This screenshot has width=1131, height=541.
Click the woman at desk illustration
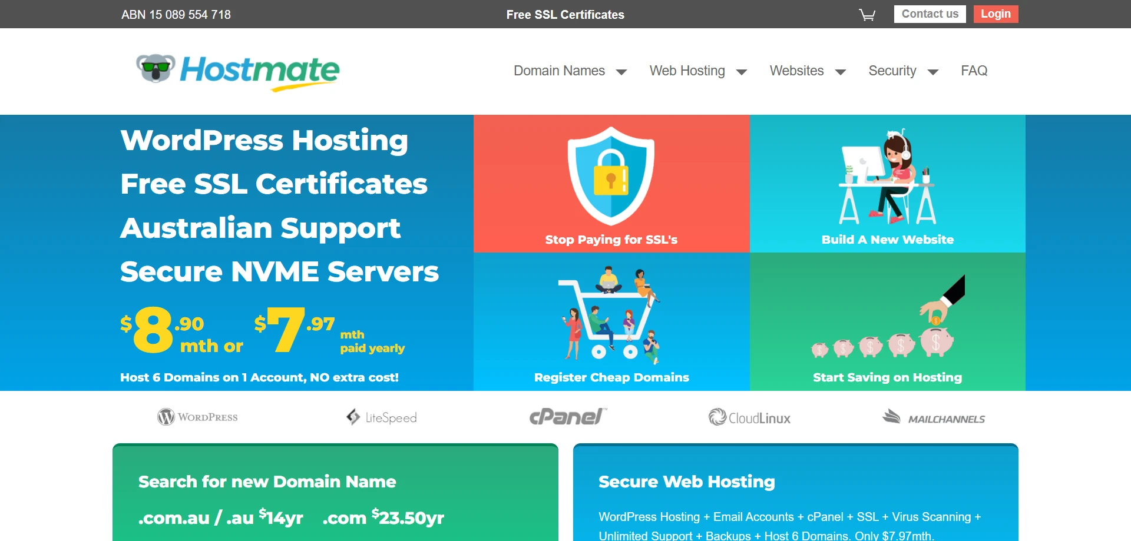tap(887, 177)
